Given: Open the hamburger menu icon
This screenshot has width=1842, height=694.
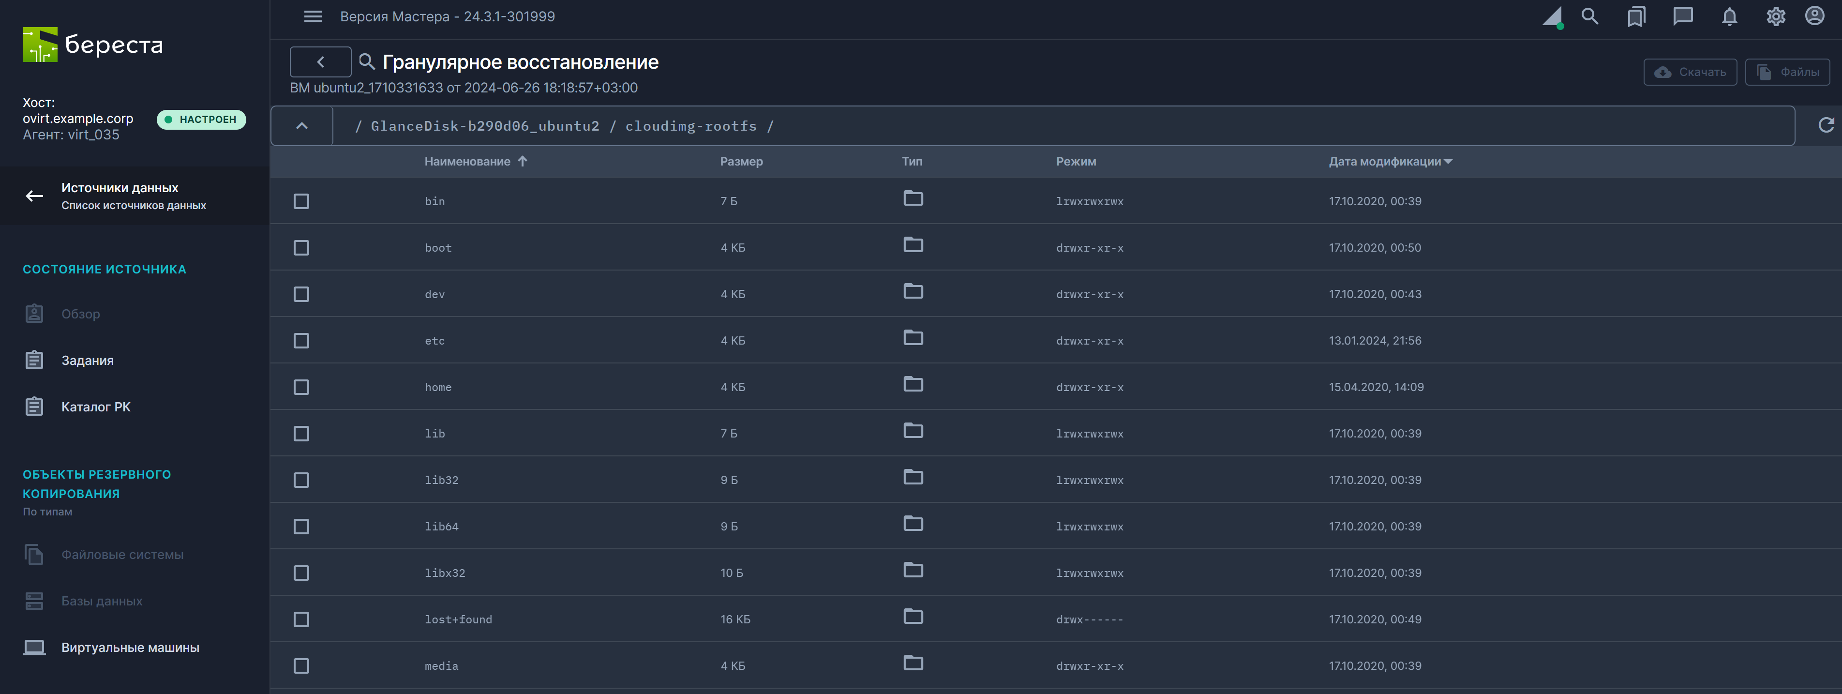Looking at the screenshot, I should [313, 16].
